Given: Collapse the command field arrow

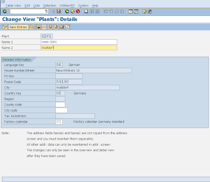Looking at the screenshot, I should click(x=53, y=11).
